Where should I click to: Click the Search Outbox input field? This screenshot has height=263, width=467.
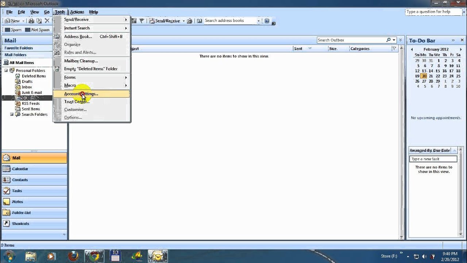click(351, 40)
